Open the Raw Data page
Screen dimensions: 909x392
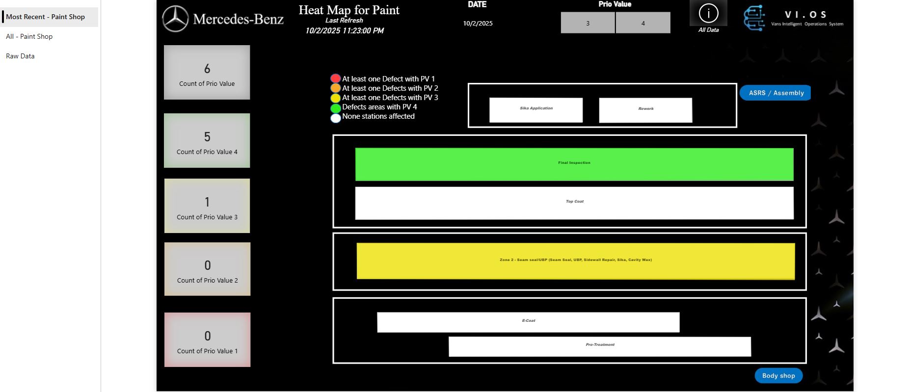click(20, 56)
